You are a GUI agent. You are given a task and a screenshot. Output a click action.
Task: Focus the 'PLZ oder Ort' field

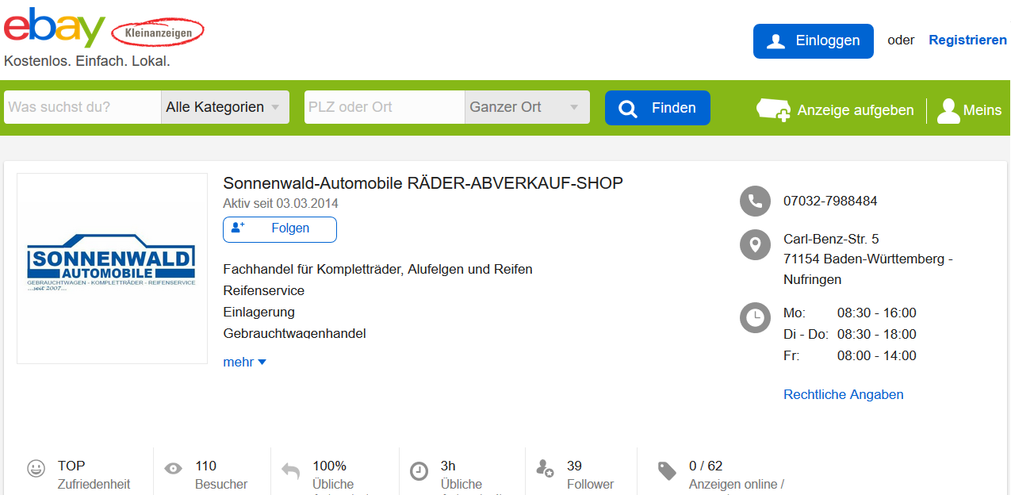[x=384, y=107]
